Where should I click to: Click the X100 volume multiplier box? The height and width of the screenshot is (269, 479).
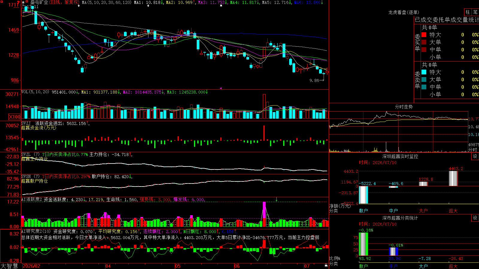[14, 117]
